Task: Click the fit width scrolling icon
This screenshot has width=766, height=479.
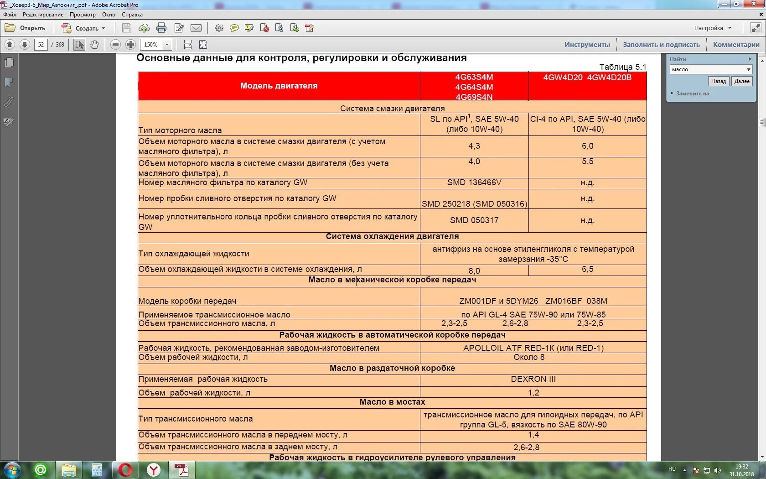Action: 187,45
